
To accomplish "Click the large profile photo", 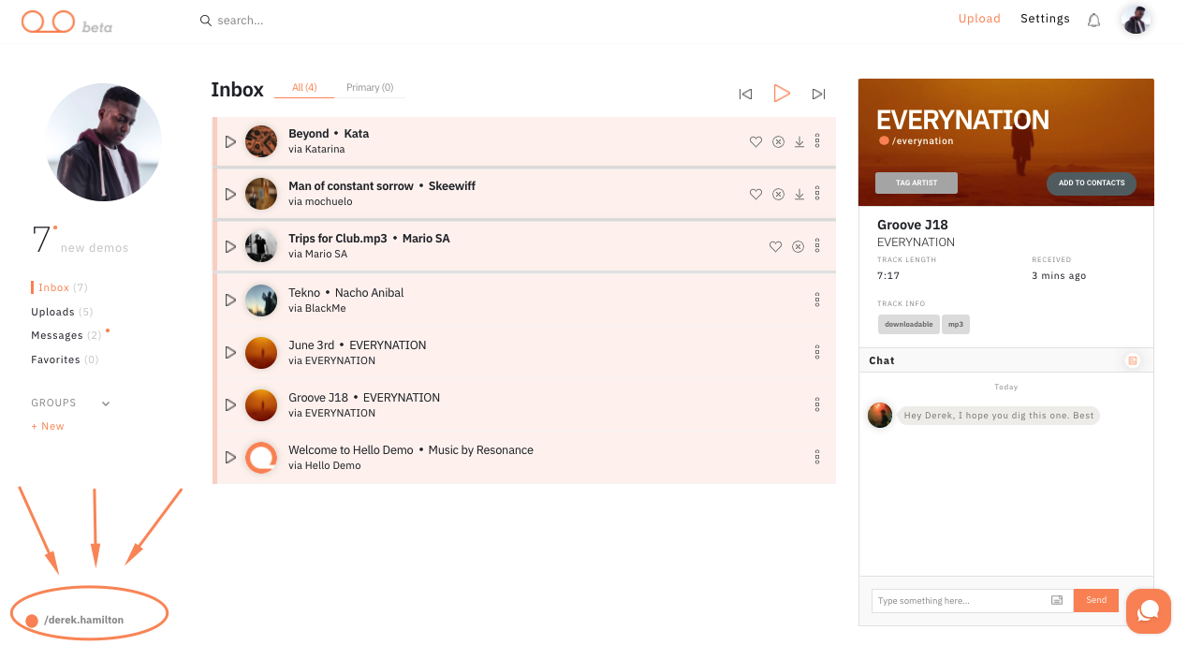I will click(x=104, y=142).
